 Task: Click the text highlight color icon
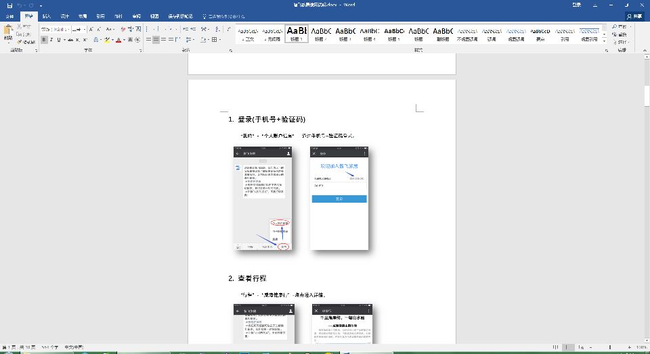pos(108,40)
